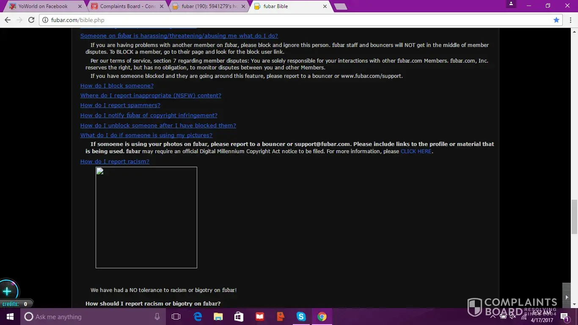Image resolution: width=578 pixels, height=325 pixels.
Task: Close the fubar (190) tab
Action: (x=243, y=6)
